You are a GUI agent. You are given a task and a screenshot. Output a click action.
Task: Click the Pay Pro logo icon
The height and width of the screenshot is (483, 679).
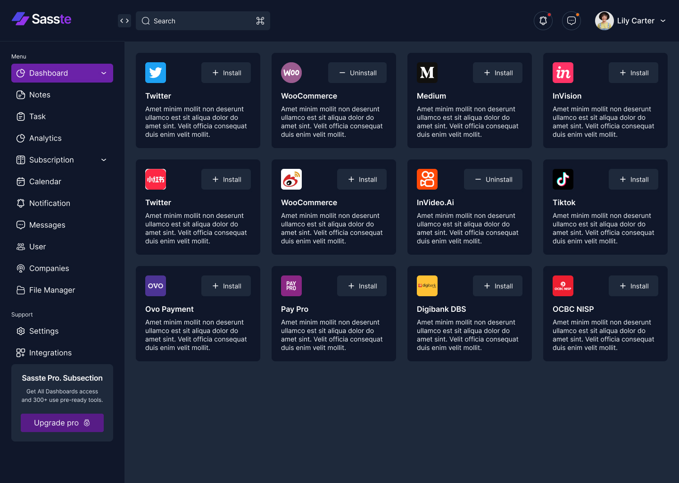click(291, 286)
